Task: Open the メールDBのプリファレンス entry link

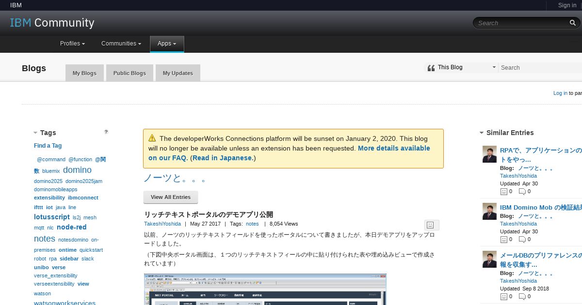Action: coord(541,260)
